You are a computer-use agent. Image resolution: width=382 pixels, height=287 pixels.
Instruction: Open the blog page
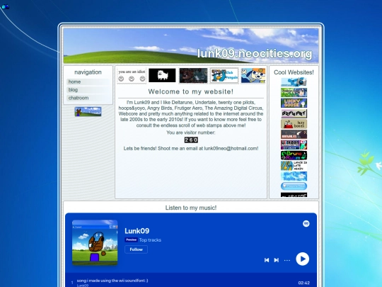[88, 90]
